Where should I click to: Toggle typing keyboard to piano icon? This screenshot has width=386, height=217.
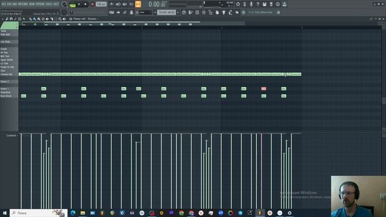click(112, 12)
